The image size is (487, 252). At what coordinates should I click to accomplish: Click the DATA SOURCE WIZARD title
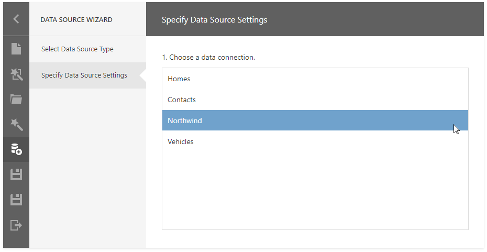76,20
